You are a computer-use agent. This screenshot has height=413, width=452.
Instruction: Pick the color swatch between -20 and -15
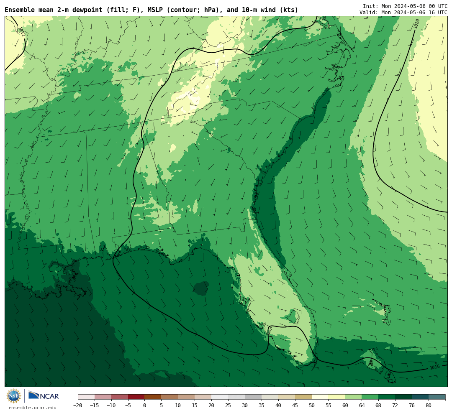(x=86, y=397)
